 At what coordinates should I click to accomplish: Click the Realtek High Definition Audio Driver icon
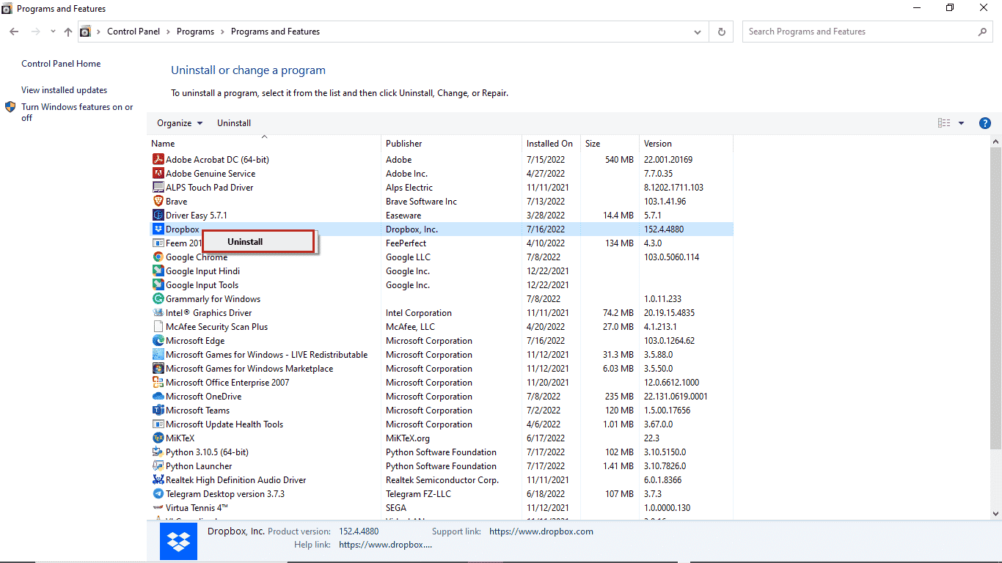pyautogui.click(x=158, y=479)
